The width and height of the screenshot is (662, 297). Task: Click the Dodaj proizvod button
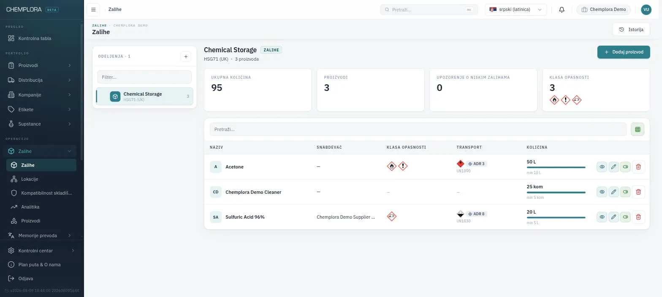click(x=623, y=52)
